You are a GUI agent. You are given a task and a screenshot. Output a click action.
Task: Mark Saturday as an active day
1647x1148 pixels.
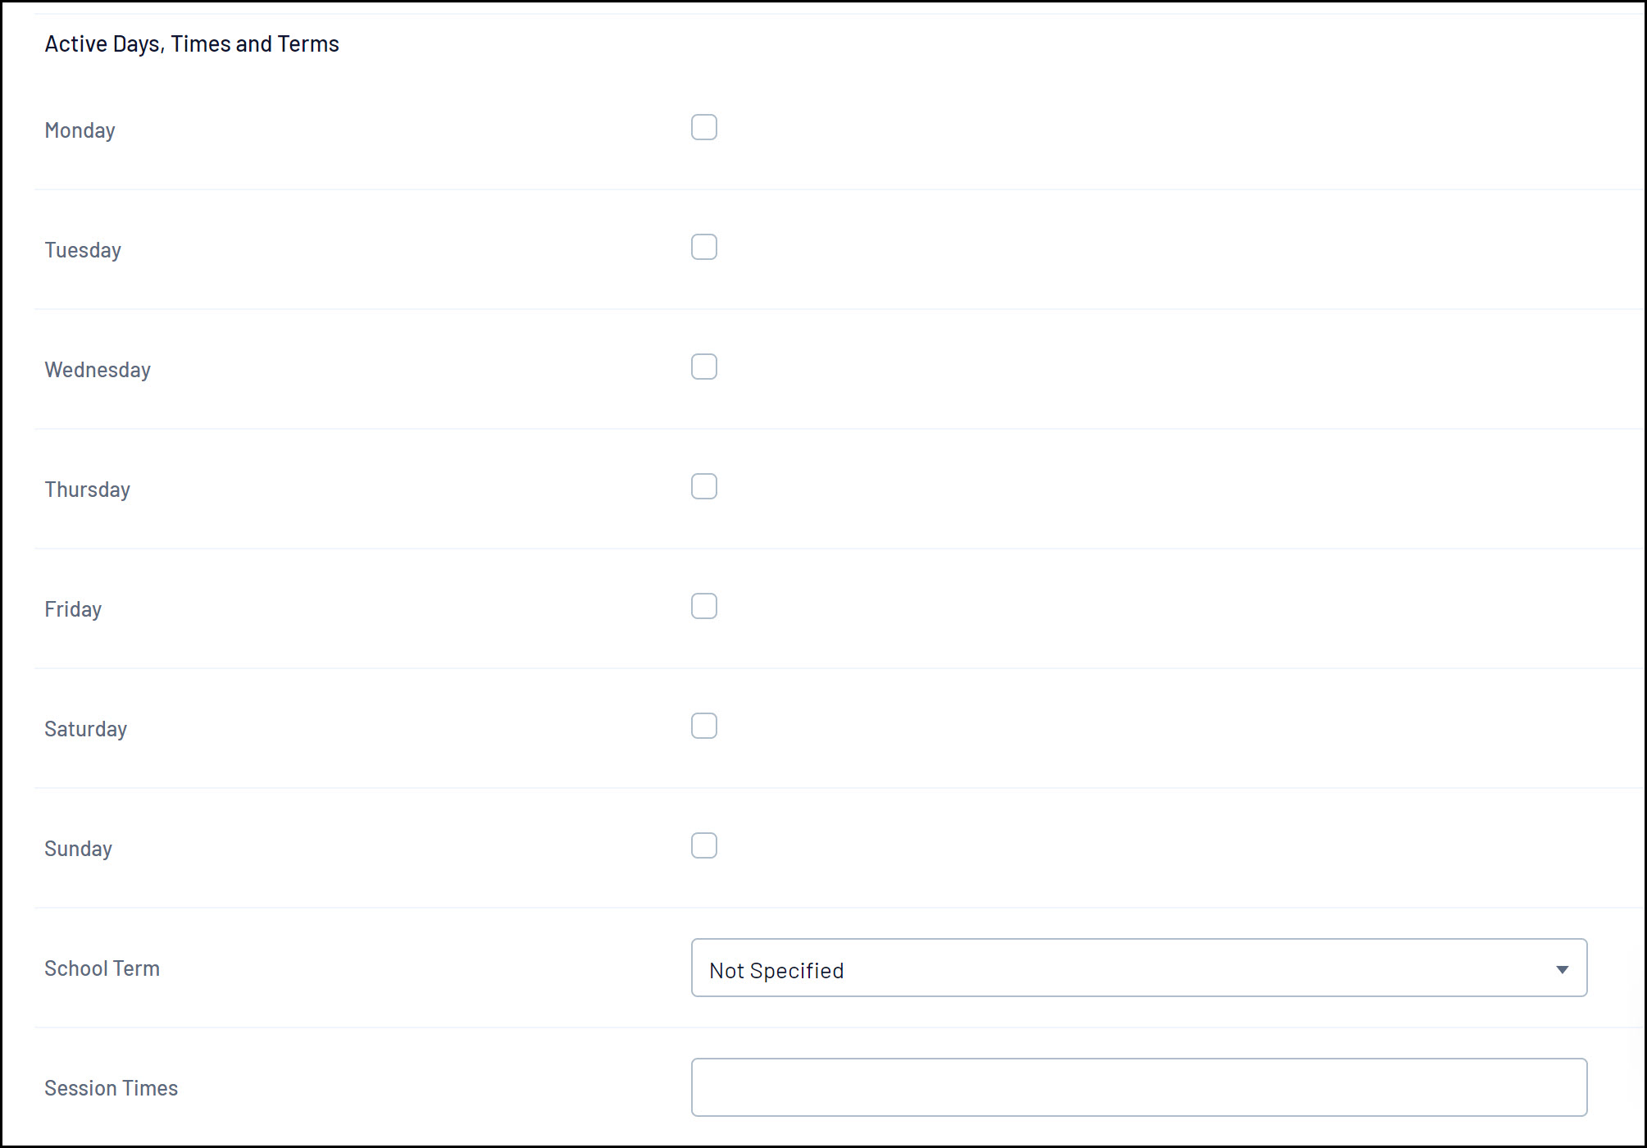703,726
